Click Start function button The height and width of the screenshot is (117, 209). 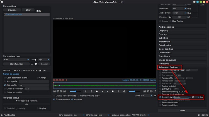click(x=16, y=64)
